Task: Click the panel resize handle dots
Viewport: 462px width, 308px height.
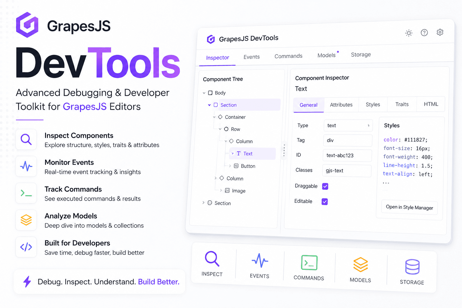Action: pyautogui.click(x=284, y=150)
